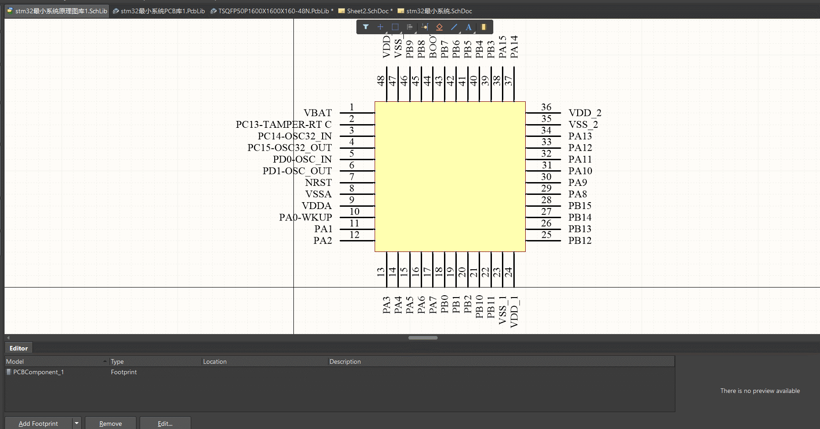Select the PA8 pin label
820x429 pixels.
[x=578, y=194]
